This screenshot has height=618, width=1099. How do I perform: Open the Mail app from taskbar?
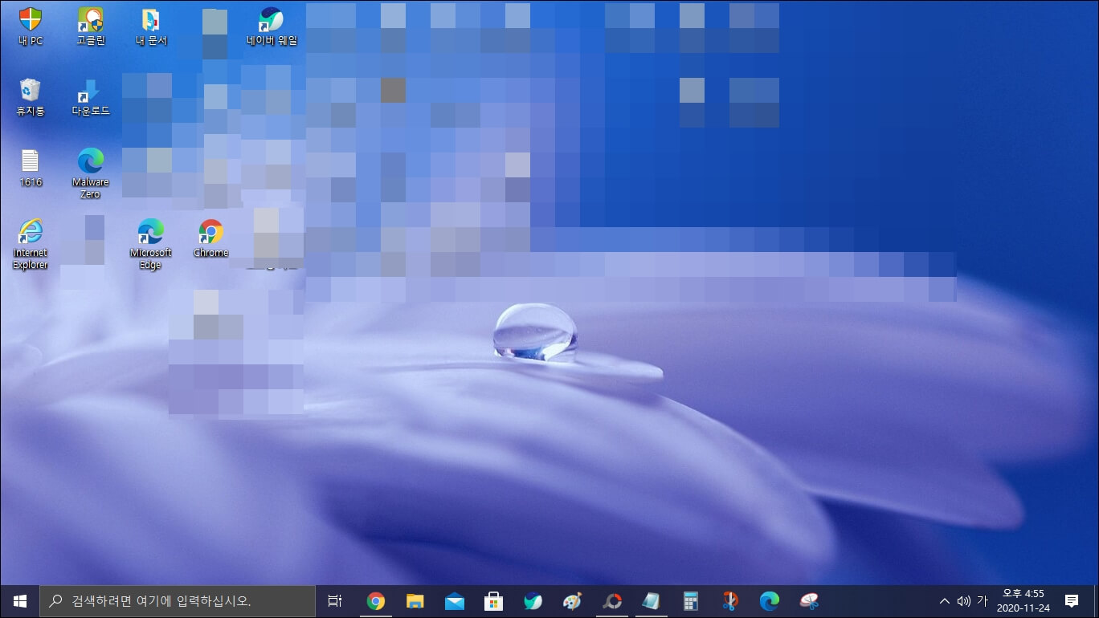pyautogui.click(x=454, y=601)
